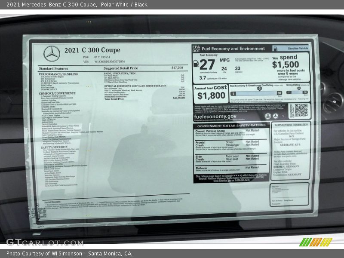Click the 'You spend $1,500' amount

coord(286,64)
